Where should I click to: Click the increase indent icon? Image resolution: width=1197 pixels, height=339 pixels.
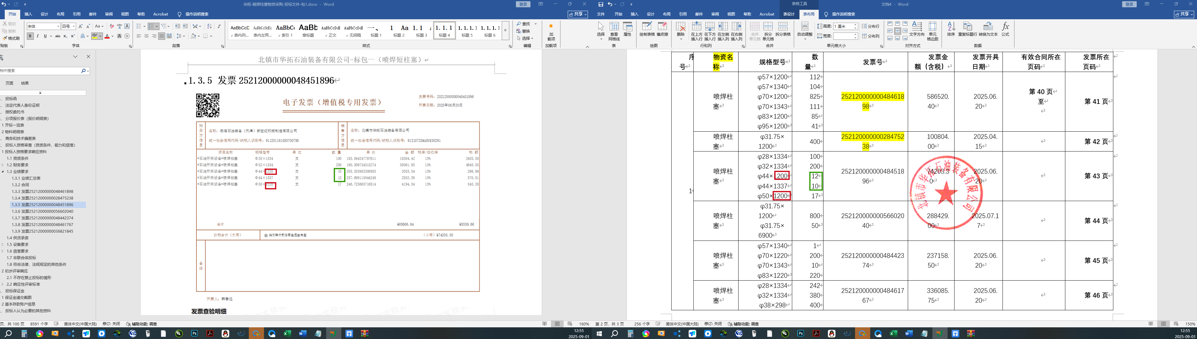185,27
